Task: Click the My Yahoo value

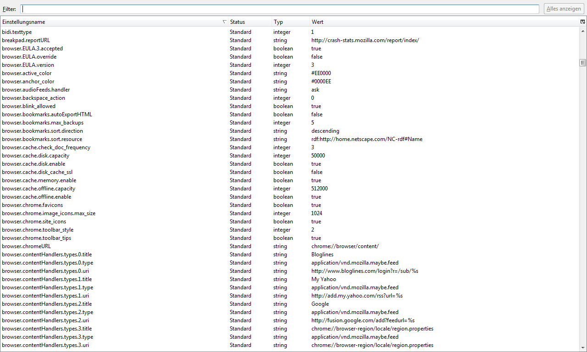Action: (x=324, y=279)
